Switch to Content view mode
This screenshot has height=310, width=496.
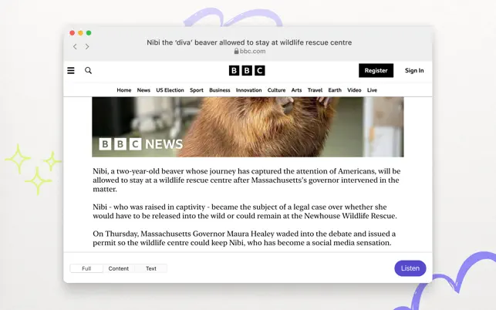(119, 268)
